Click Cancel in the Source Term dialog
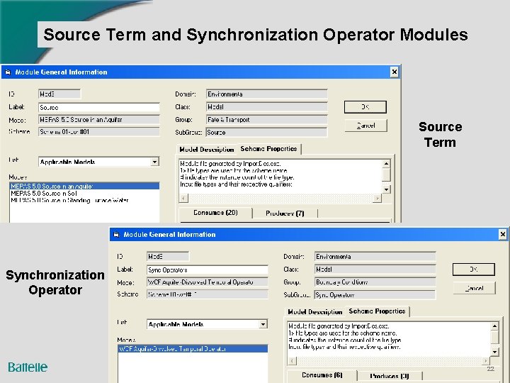510x383 pixels. (365, 126)
